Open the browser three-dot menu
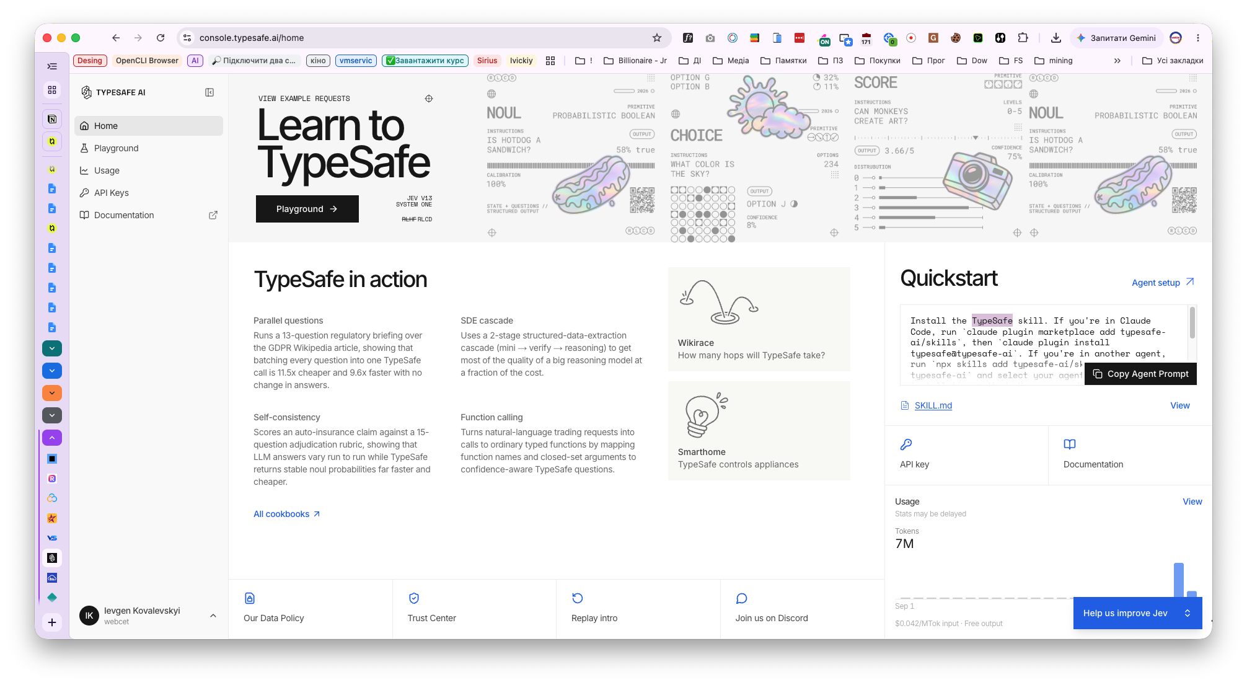 [x=1198, y=38]
